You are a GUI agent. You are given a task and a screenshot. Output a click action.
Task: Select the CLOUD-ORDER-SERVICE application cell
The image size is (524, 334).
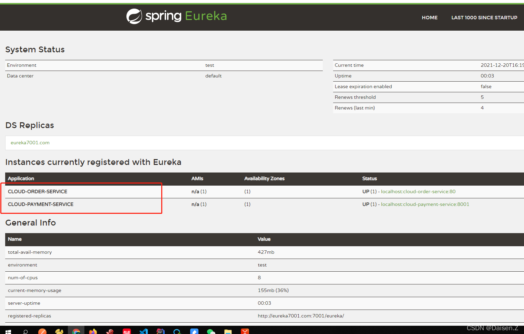(38, 191)
